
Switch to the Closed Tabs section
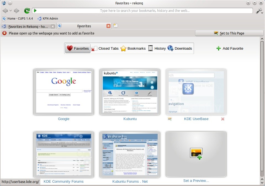(105, 48)
